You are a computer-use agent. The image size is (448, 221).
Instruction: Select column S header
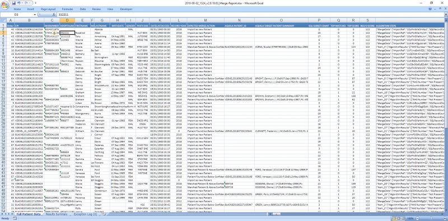point(368,20)
